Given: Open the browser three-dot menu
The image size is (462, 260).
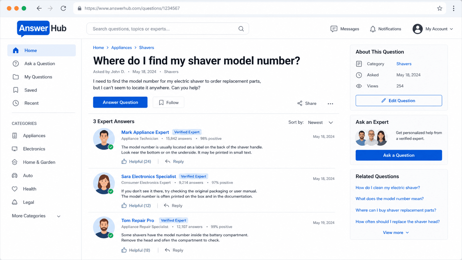Looking at the screenshot, I should point(453,8).
